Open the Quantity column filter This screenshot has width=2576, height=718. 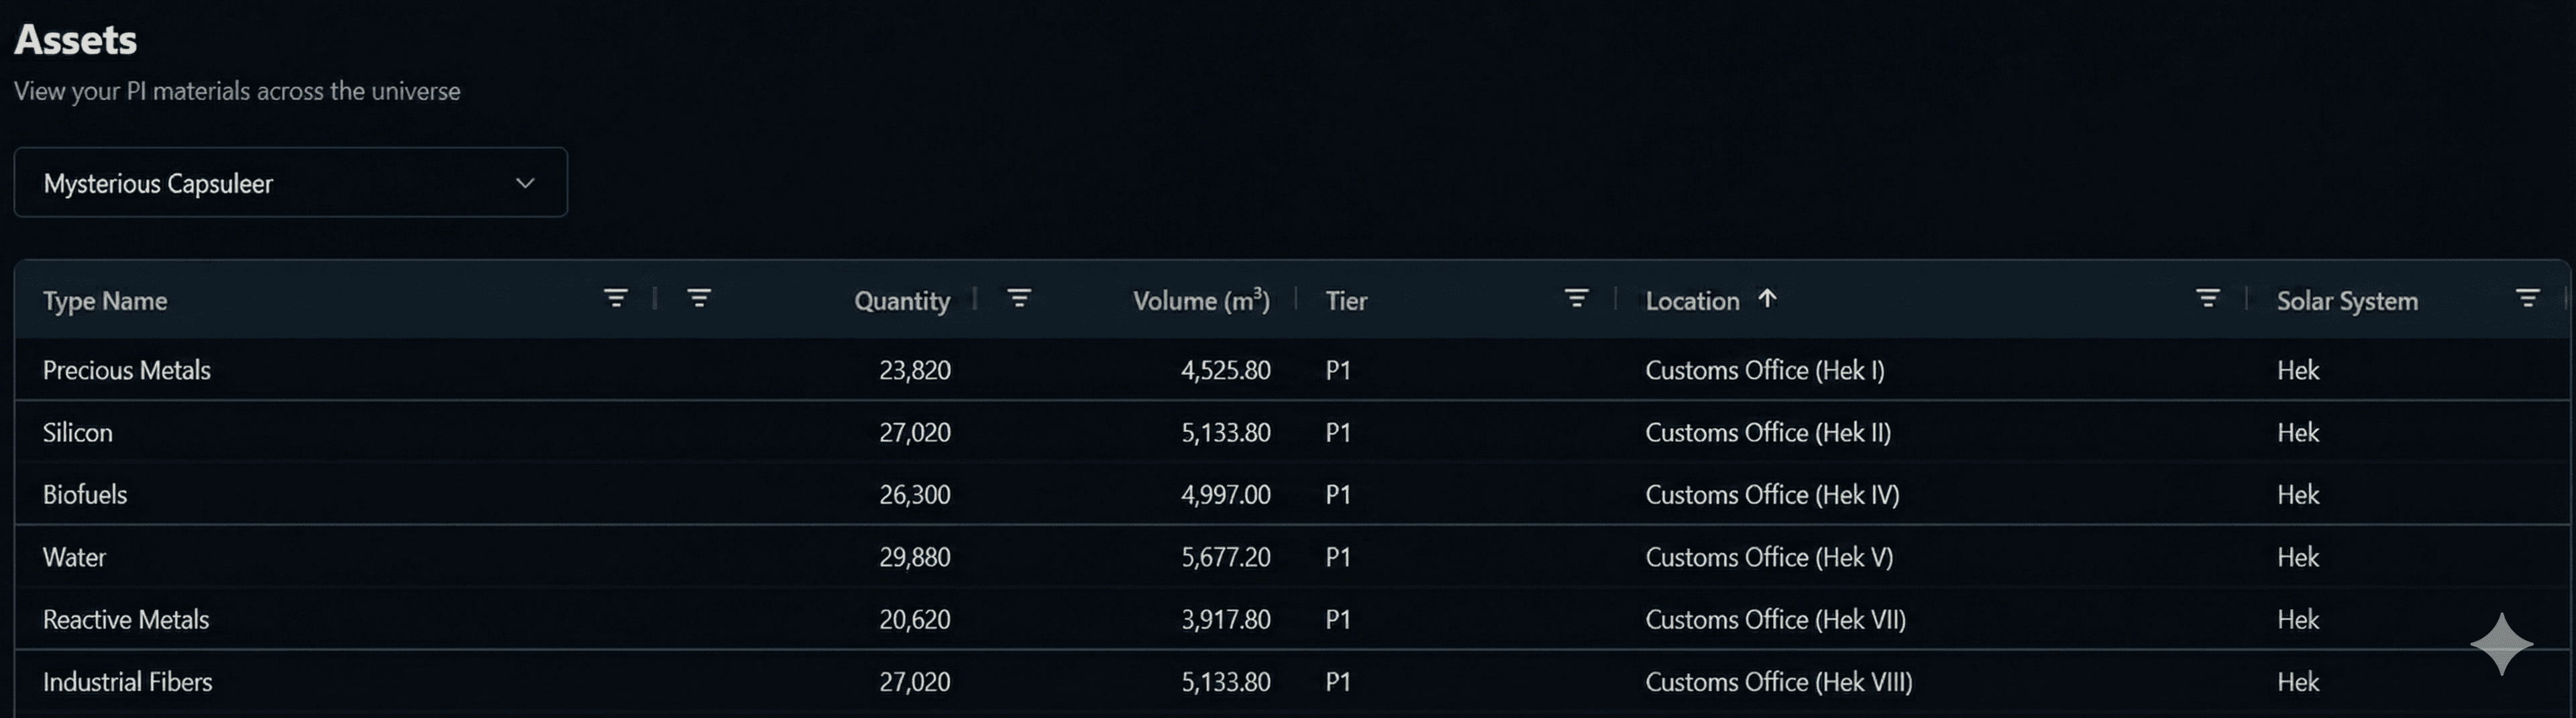click(1018, 297)
